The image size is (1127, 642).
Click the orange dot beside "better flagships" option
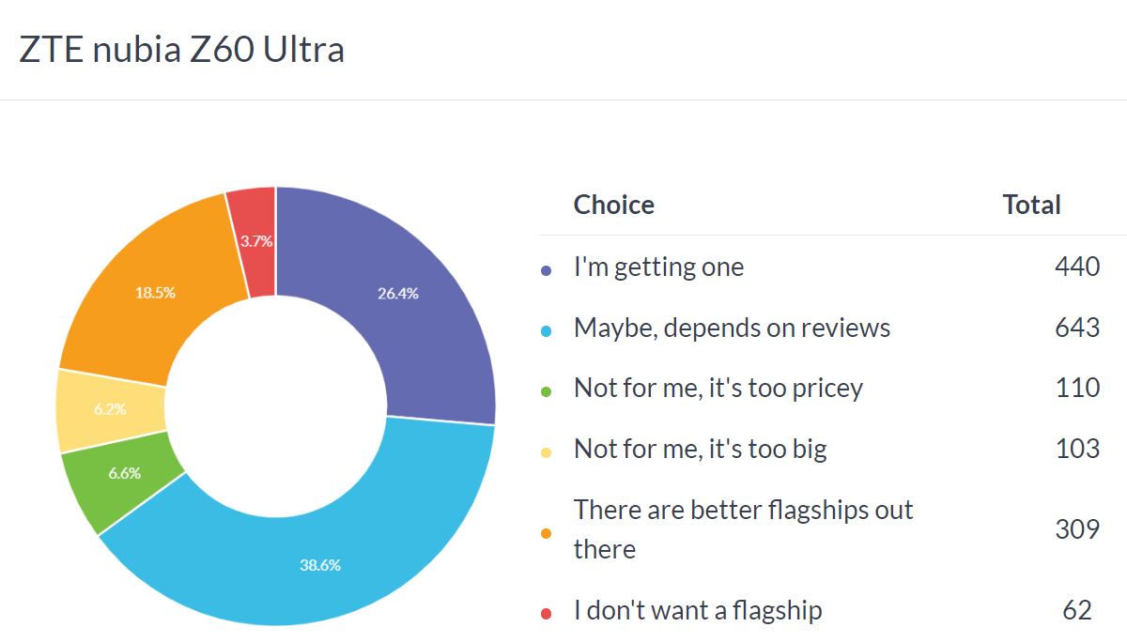tap(547, 532)
